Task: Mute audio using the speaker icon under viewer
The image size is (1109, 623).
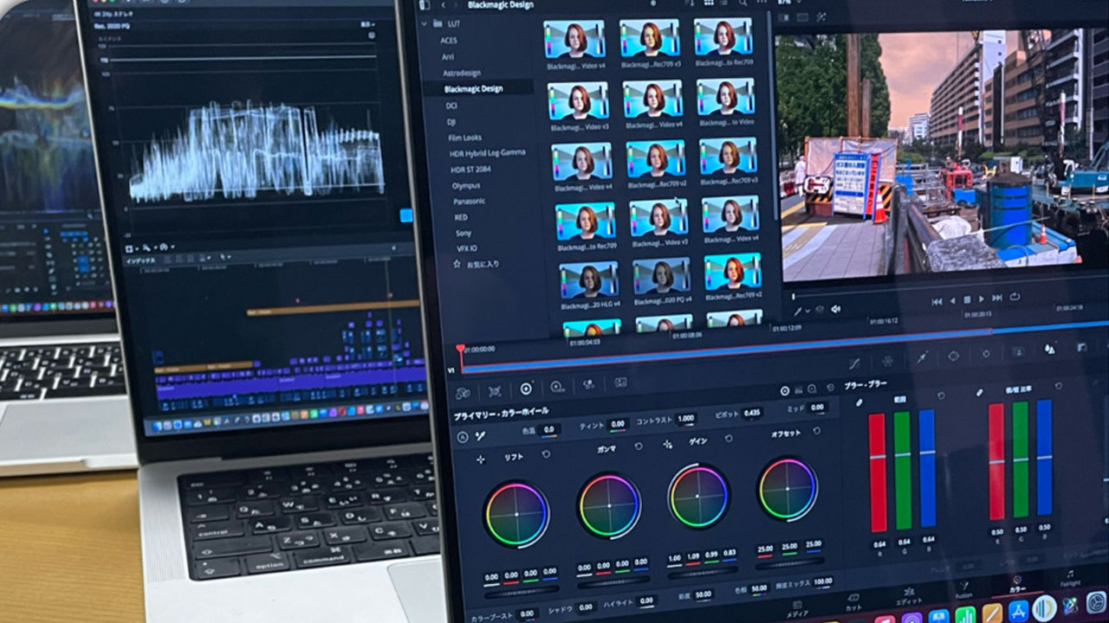Action: 835,309
